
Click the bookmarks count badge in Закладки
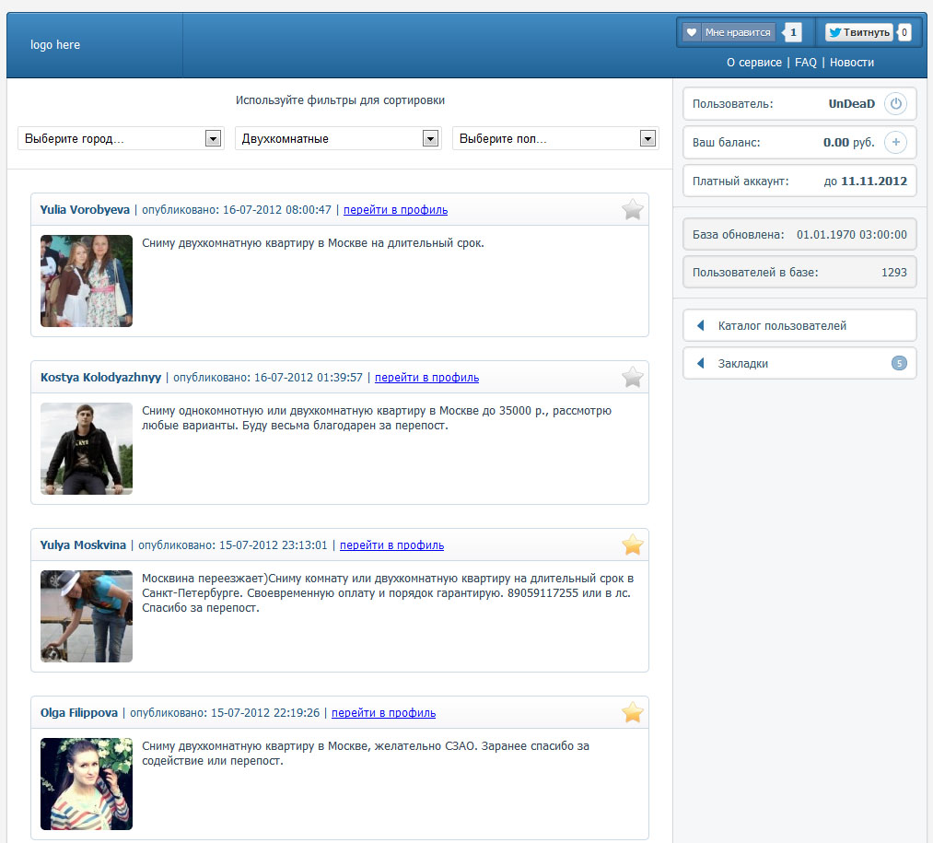899,364
